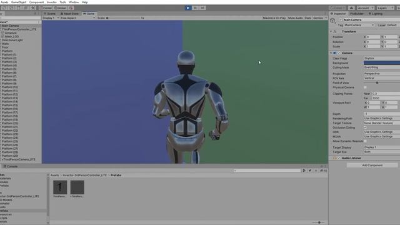Click the Pause button in the toolbar
The image size is (400, 225).
coord(196,8)
